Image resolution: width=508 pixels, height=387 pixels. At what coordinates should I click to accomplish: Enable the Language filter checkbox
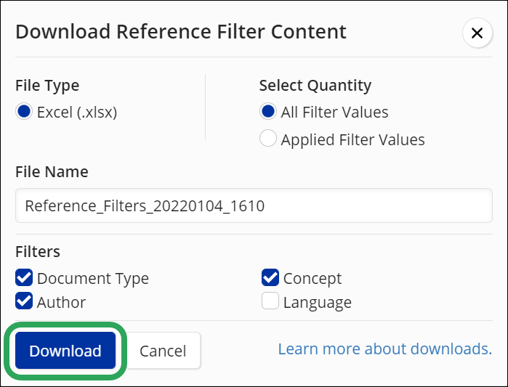[x=270, y=301]
